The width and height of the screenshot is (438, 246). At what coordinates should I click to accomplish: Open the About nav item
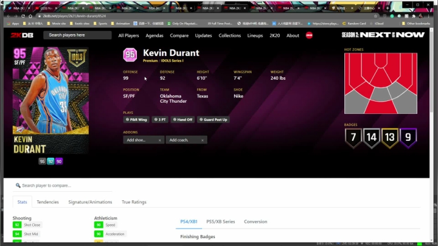pyautogui.click(x=293, y=35)
